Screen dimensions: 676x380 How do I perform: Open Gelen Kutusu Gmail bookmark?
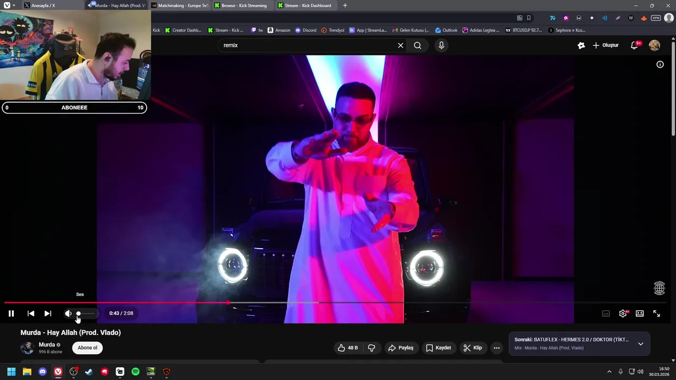[410, 30]
